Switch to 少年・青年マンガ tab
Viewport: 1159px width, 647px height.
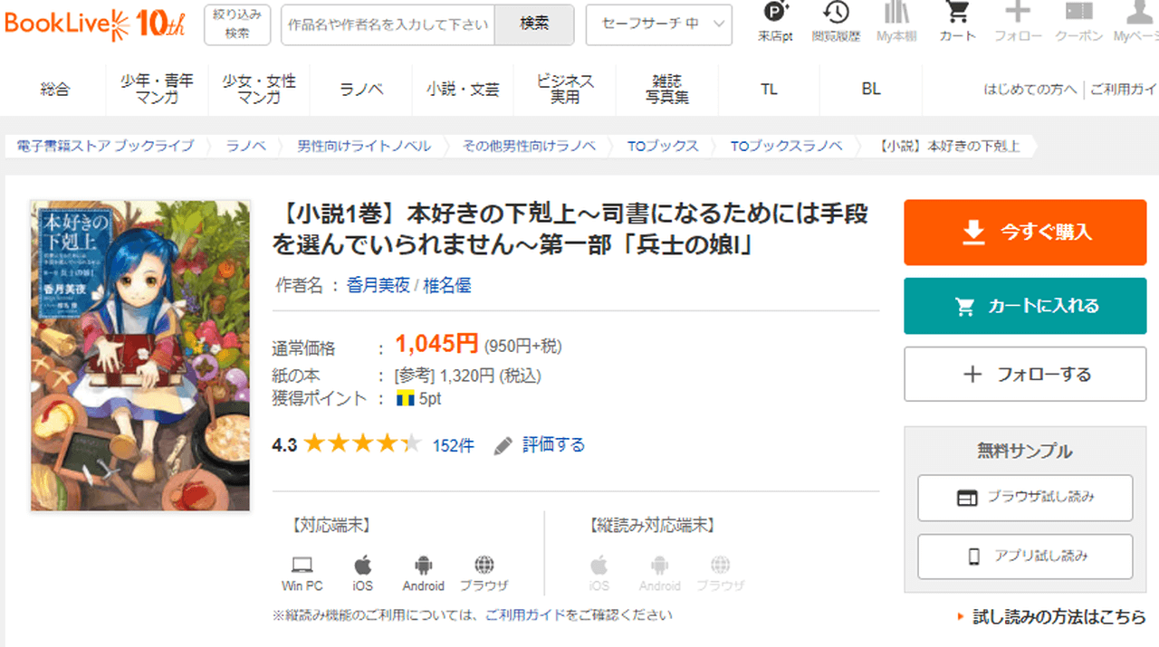pyautogui.click(x=157, y=90)
